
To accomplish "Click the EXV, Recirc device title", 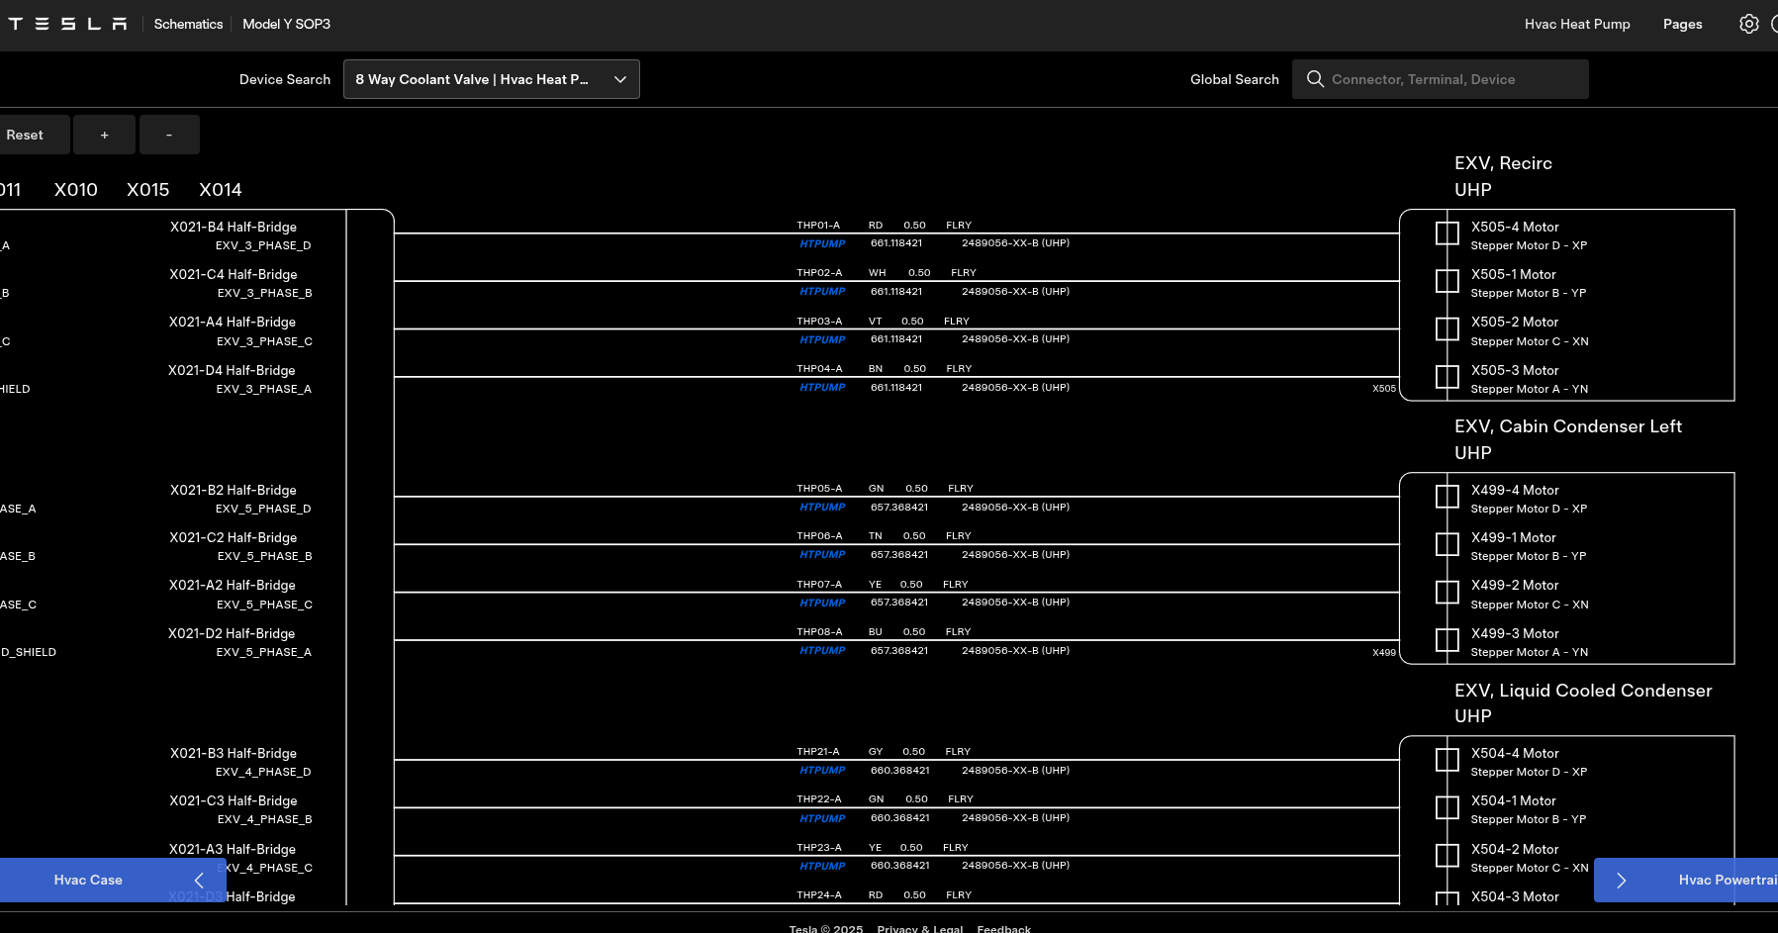I will click(x=1503, y=163).
